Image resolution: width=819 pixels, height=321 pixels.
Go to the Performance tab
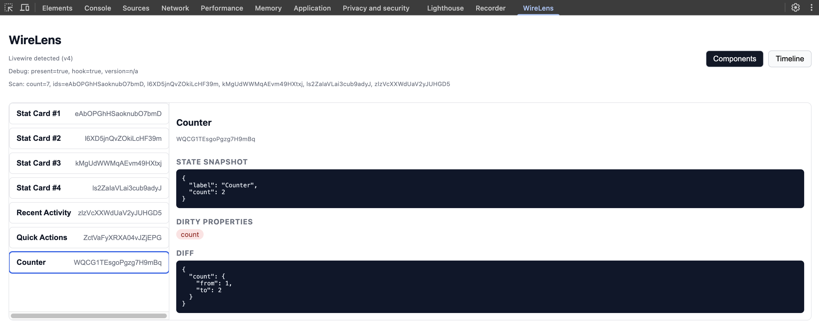(222, 8)
